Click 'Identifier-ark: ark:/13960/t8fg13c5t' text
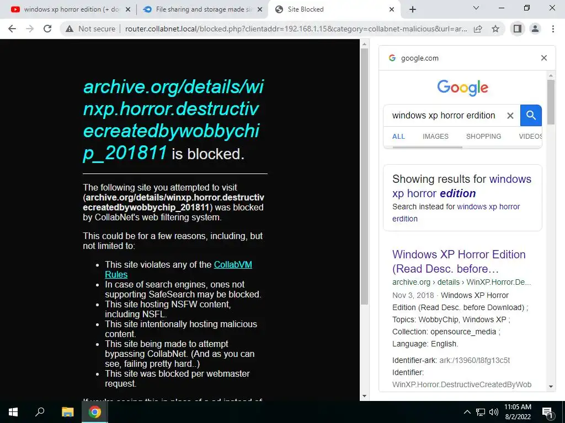This screenshot has height=423, width=565. coord(451,360)
